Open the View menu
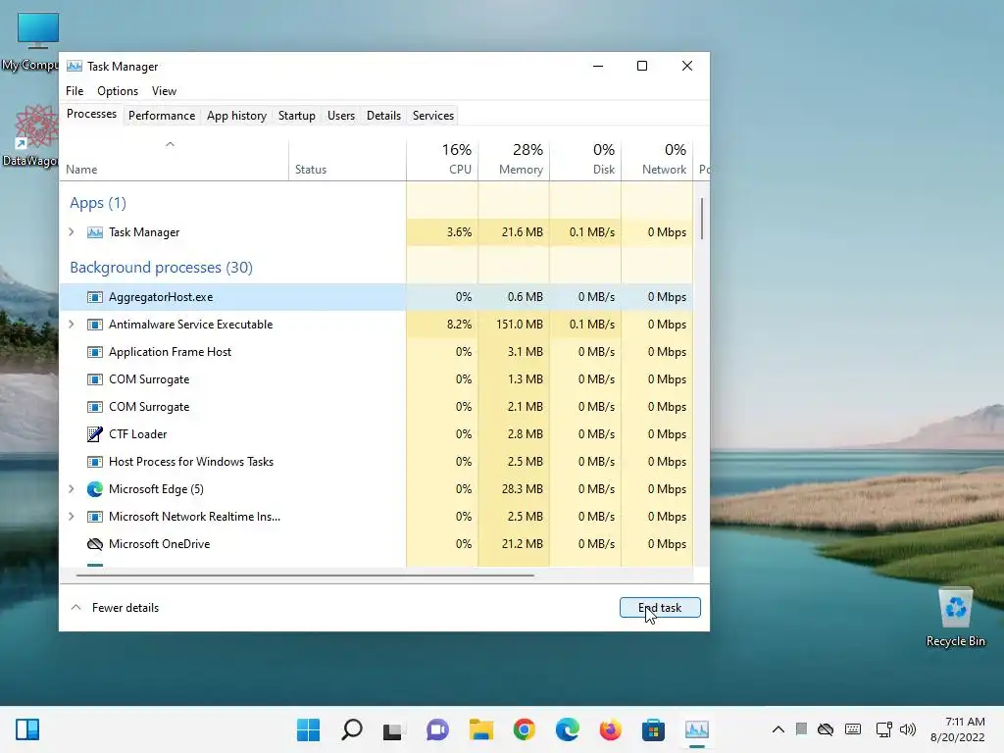 [x=164, y=91]
